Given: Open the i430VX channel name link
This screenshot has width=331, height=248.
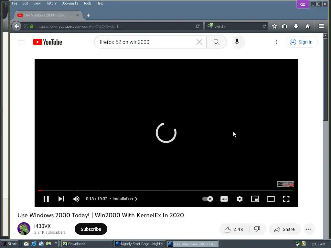Looking at the screenshot, I should pyautogui.click(x=42, y=226).
